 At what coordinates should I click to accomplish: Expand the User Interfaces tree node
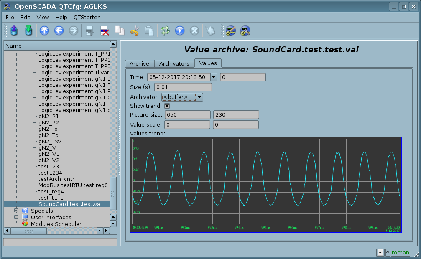tap(16, 217)
